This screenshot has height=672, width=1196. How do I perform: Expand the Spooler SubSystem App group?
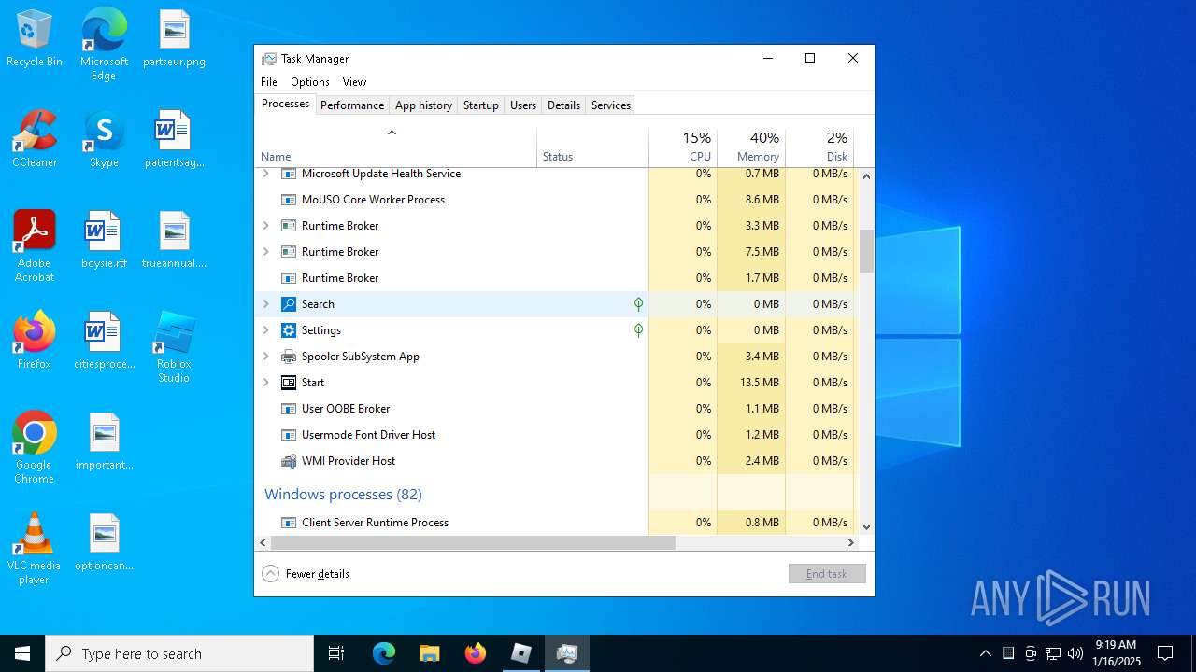click(x=265, y=357)
